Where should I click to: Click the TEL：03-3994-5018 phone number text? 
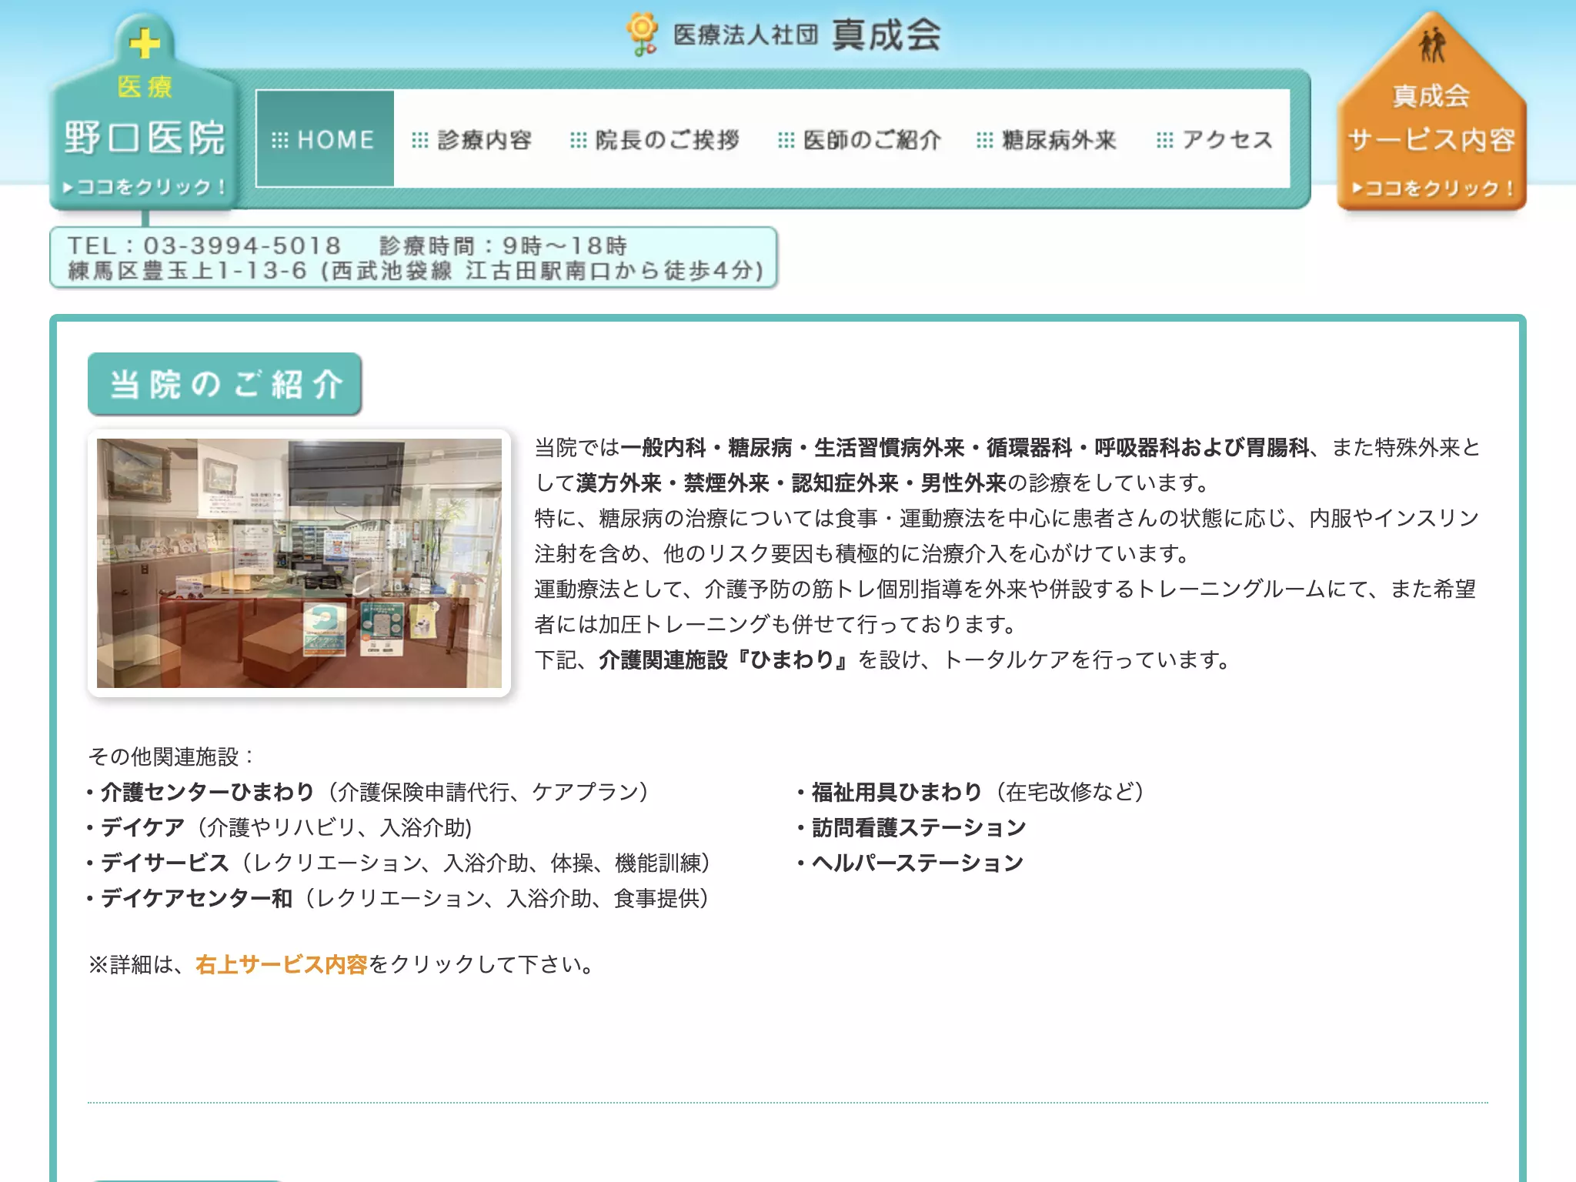pyautogui.click(x=204, y=246)
